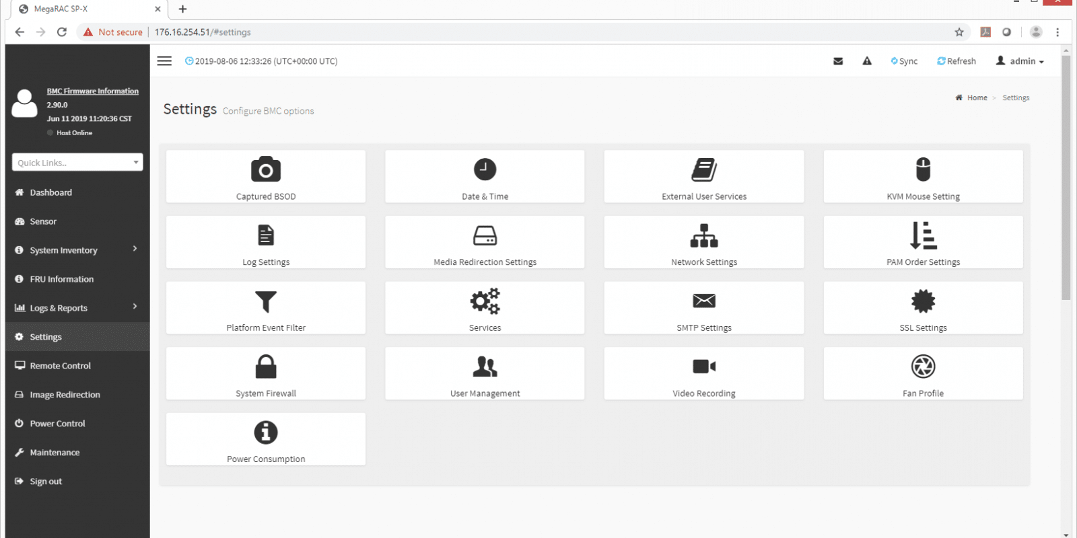Image resolution: width=1077 pixels, height=538 pixels.
Task: Click the PDF extension icon in toolbar
Action: (985, 32)
